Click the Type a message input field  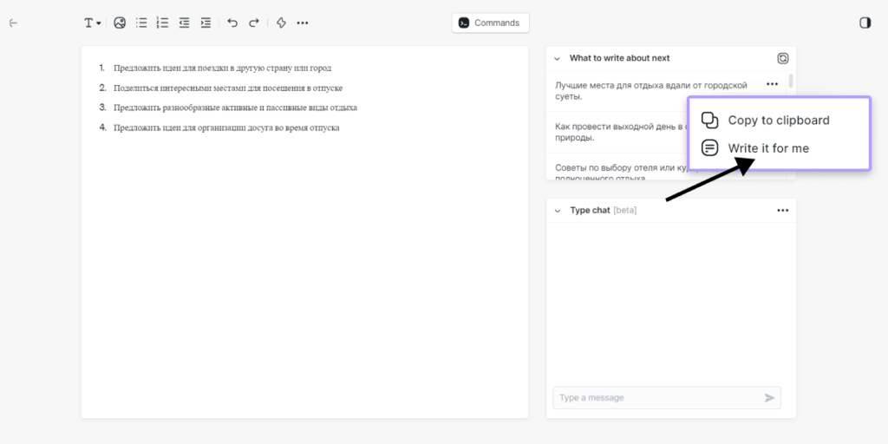[x=657, y=398]
